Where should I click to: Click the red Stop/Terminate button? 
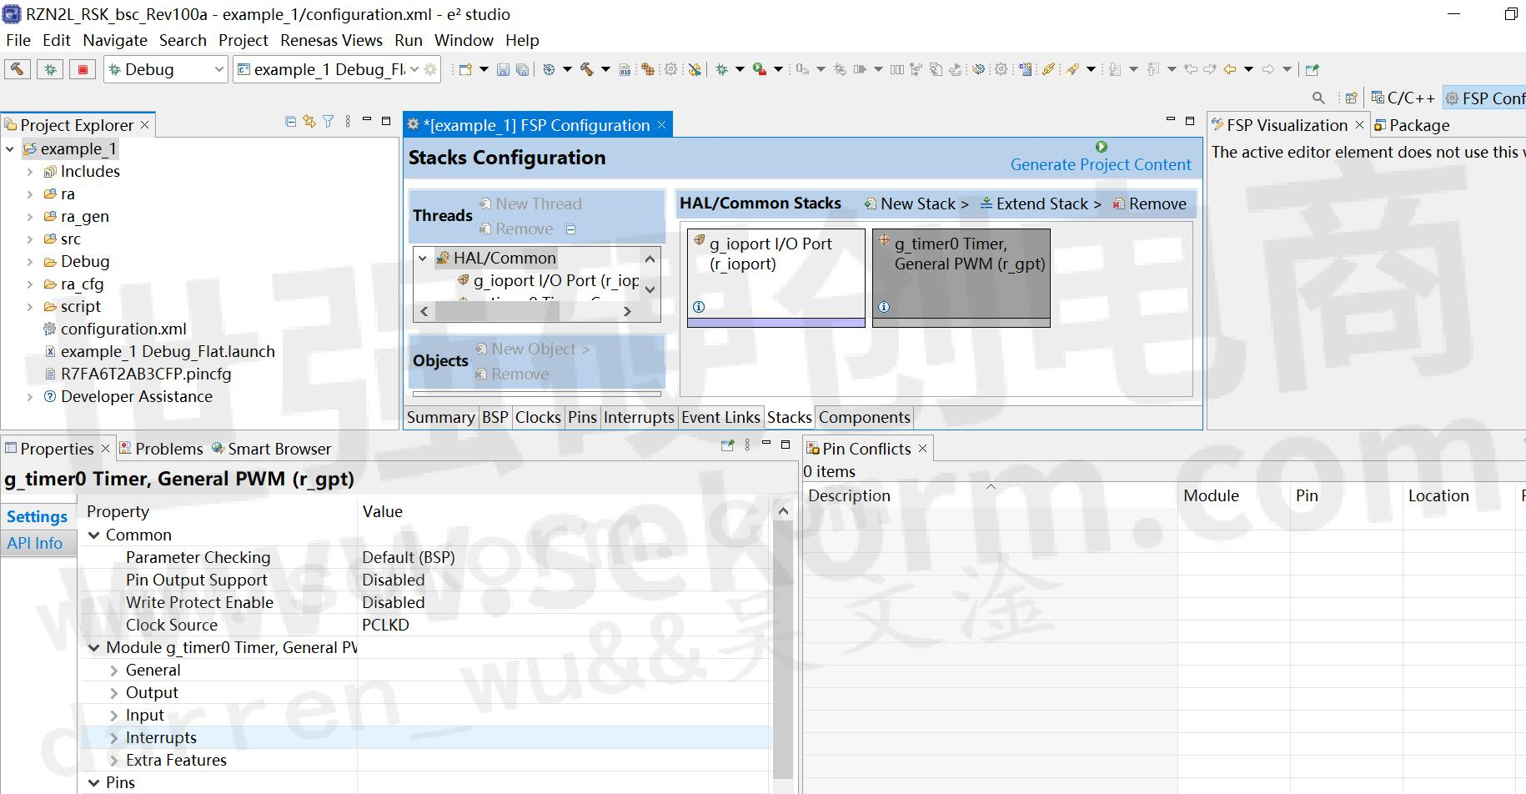[x=83, y=69]
